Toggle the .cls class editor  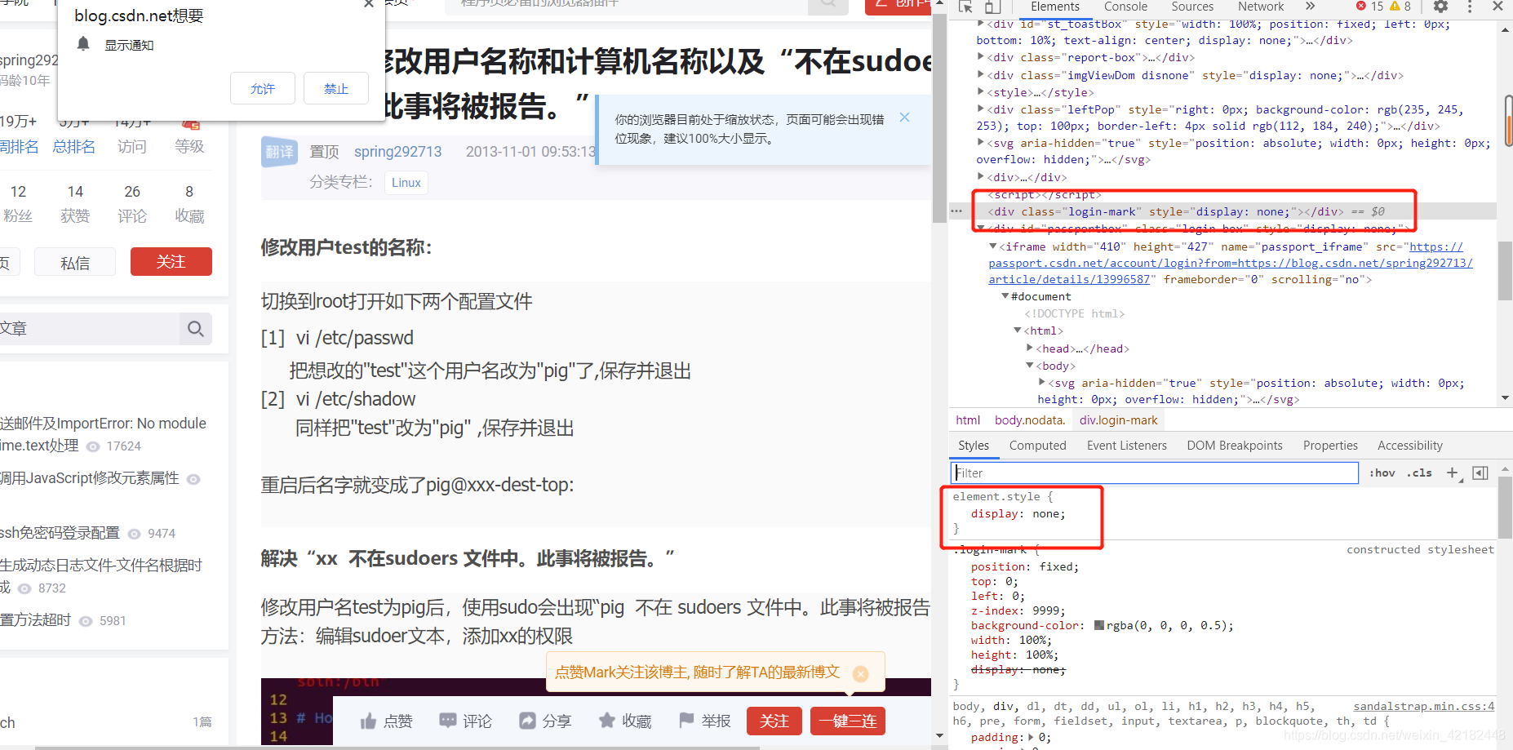[x=1420, y=473]
